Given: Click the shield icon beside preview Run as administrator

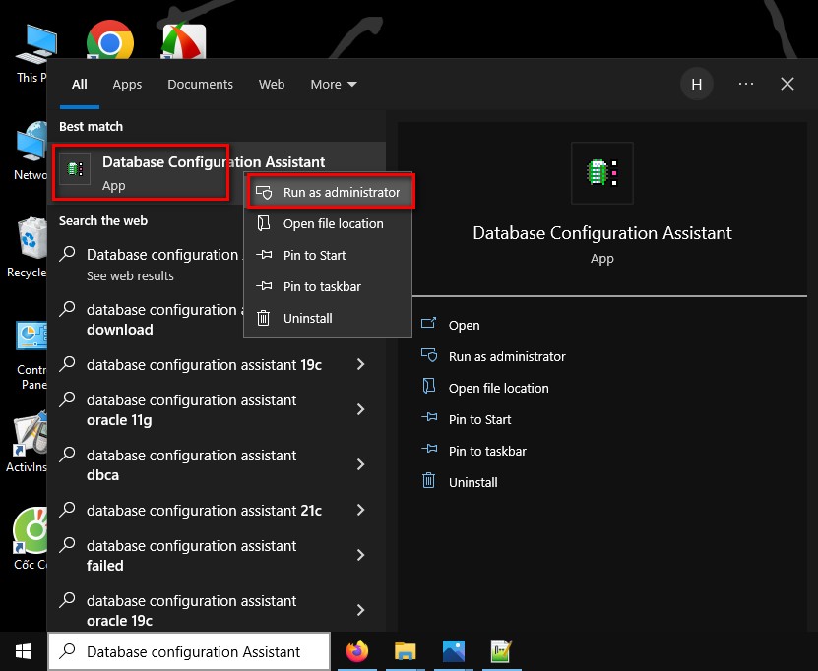Looking at the screenshot, I should pyautogui.click(x=429, y=355).
